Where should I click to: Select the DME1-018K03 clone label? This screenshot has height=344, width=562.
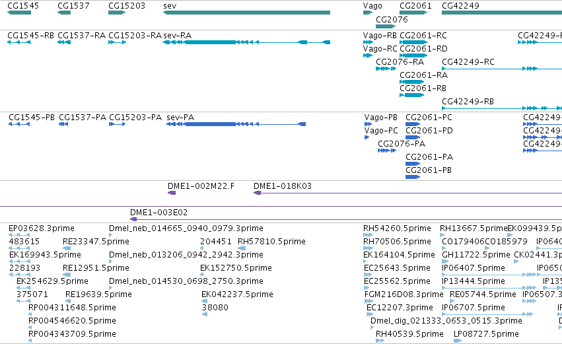(283, 186)
